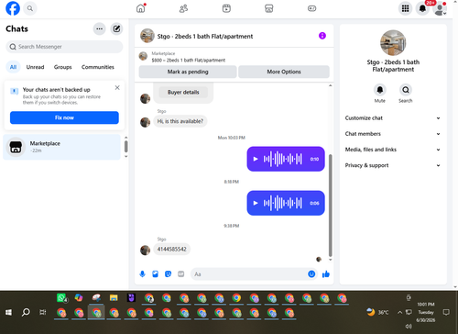Image resolution: width=458 pixels, height=334 pixels.
Task: Select the Groups filter tab
Action: pyautogui.click(x=62, y=67)
